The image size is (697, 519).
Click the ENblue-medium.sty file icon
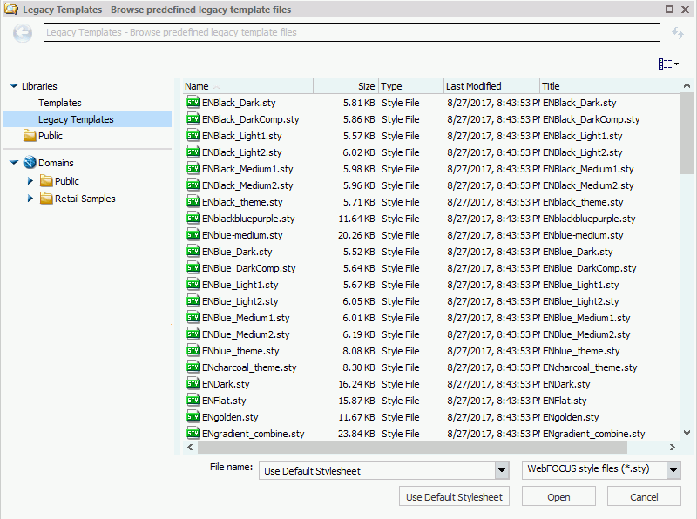point(193,235)
